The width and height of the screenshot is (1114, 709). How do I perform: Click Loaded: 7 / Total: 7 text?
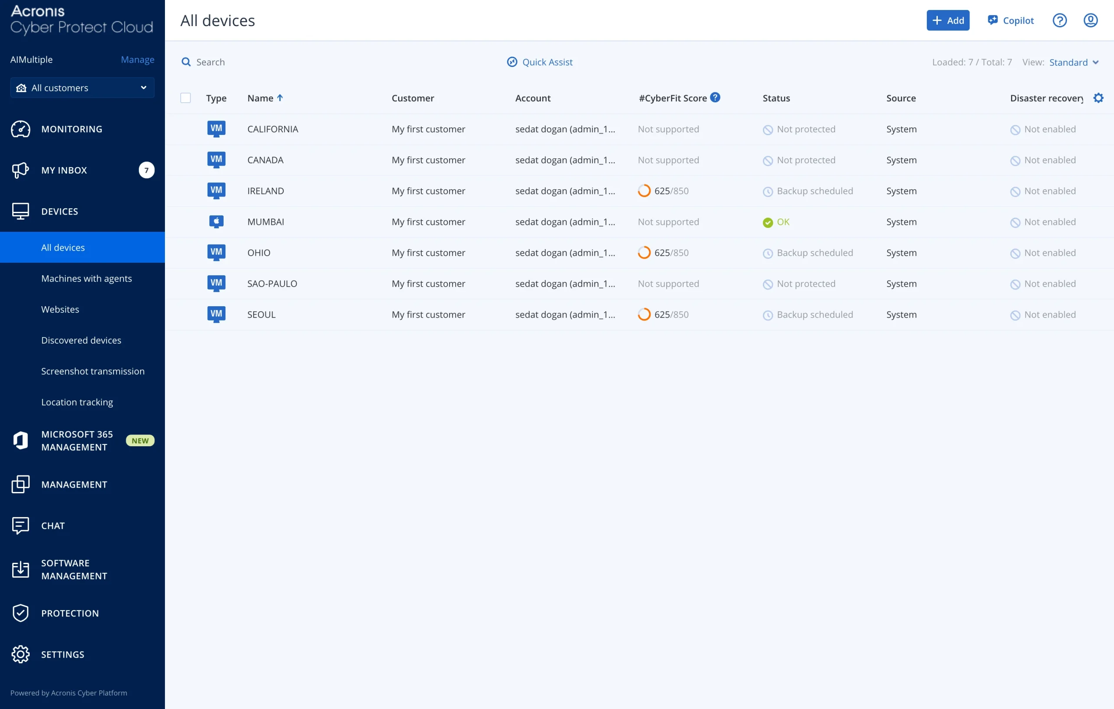pos(972,62)
